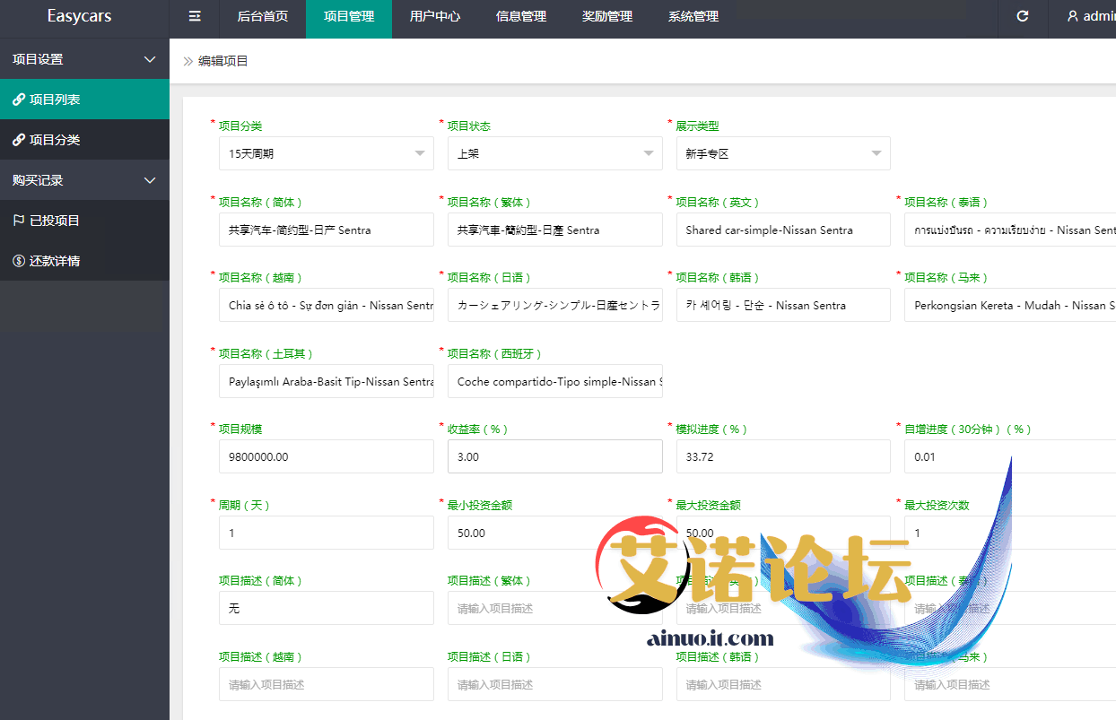Click the 最大投资次数 field

1010,533
